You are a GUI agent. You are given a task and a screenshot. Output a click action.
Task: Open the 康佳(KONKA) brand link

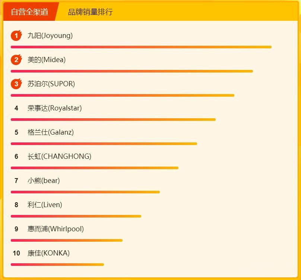tap(48, 253)
